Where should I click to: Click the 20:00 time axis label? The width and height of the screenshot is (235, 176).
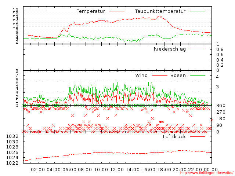(x=180, y=170)
